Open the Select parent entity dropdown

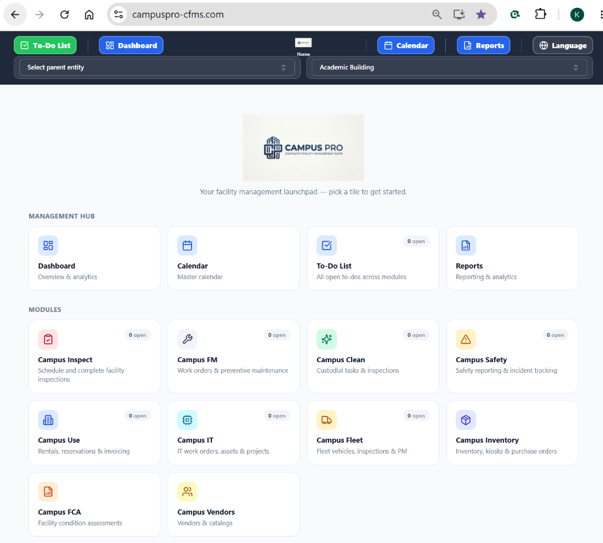157,67
